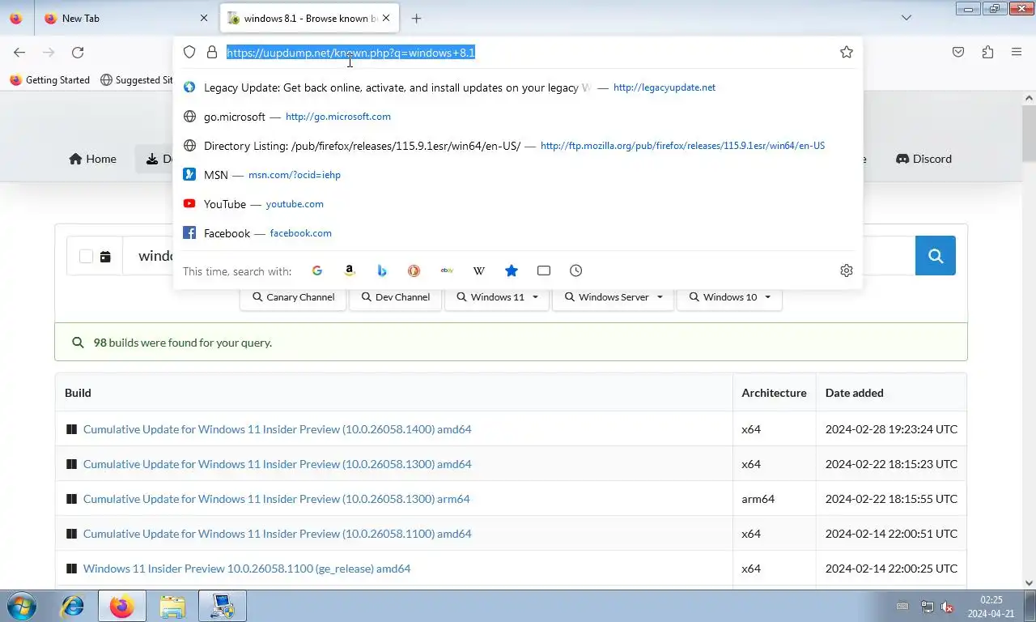The height and width of the screenshot is (622, 1036).
Task: Open the list all tabs chevron
Action: [906, 18]
